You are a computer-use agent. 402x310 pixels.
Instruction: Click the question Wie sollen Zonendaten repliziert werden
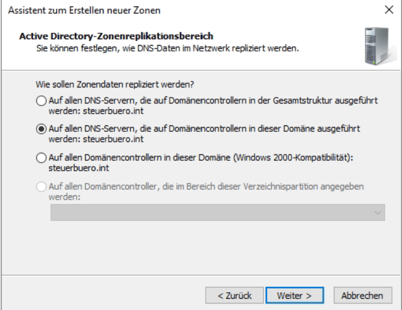(115, 84)
